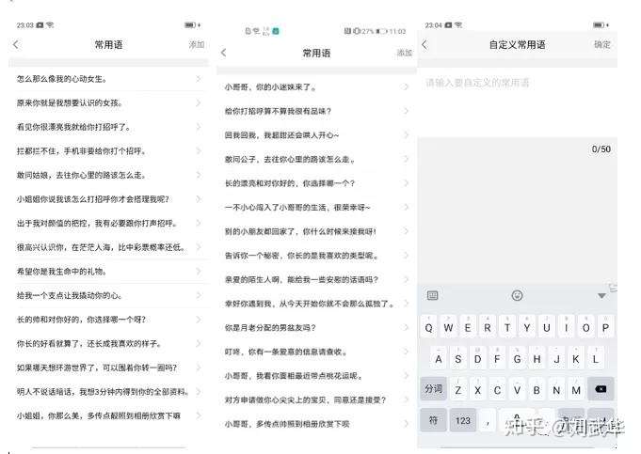Select phrase 对方申请做你心尖尖上的宝贝,同意还是接受
The image size is (641, 454).
[x=305, y=399]
